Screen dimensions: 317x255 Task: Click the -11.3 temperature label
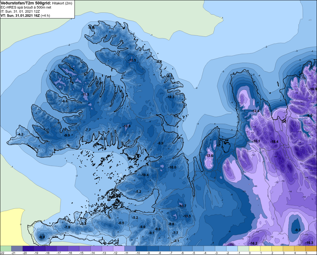tap(85, 95)
